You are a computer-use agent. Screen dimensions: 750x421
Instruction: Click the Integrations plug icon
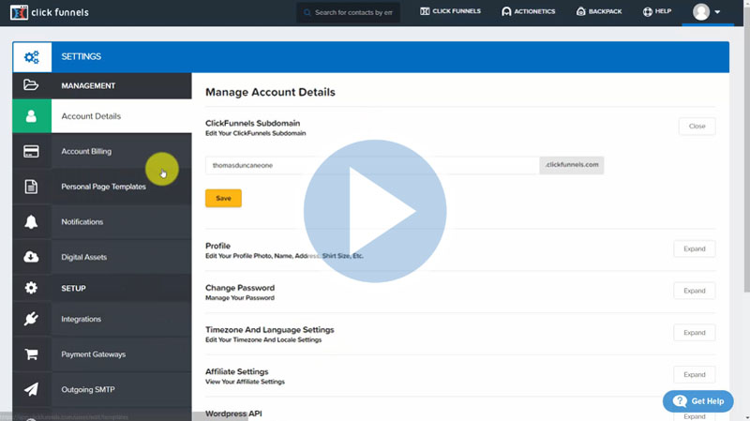tap(31, 319)
